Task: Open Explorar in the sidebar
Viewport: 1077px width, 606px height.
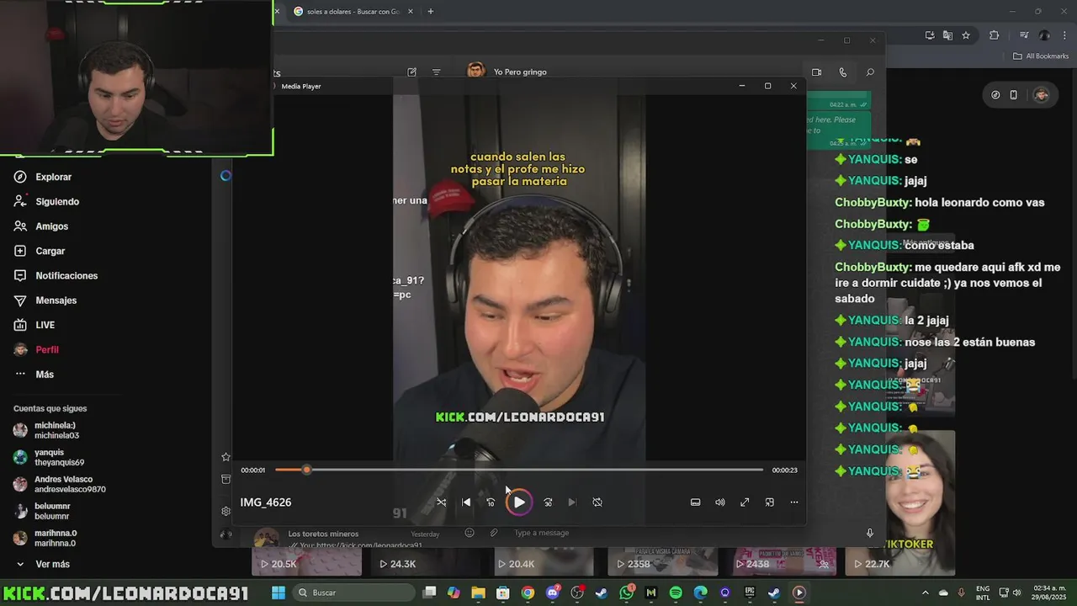Action: (x=53, y=177)
